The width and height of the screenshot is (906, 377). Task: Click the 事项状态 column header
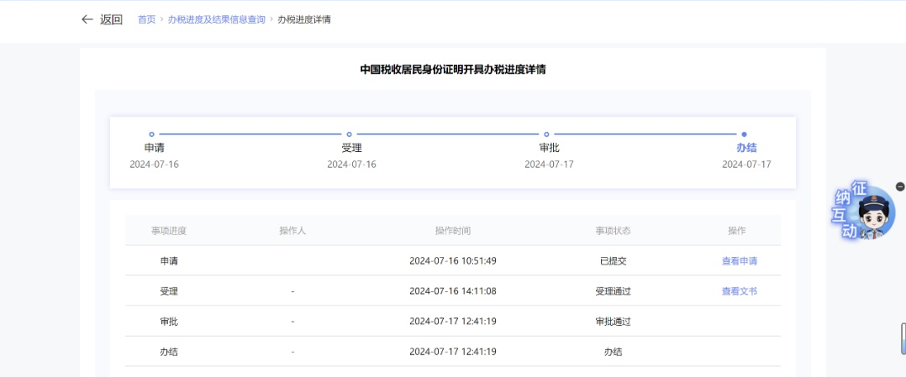pos(613,231)
